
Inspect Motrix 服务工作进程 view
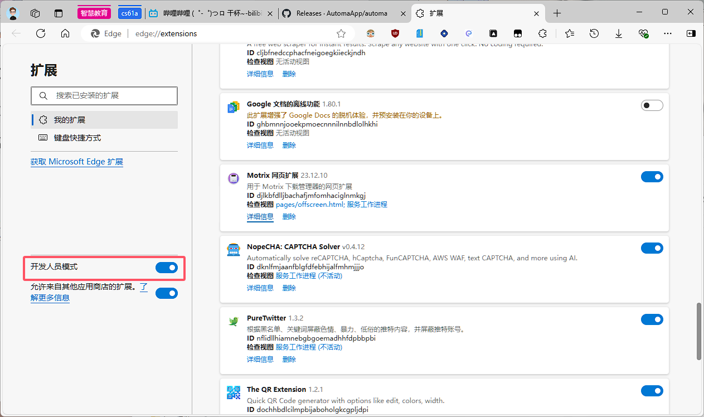pyautogui.click(x=367, y=205)
